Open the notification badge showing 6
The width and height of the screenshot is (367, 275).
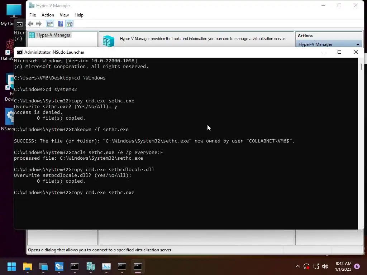coord(357,266)
